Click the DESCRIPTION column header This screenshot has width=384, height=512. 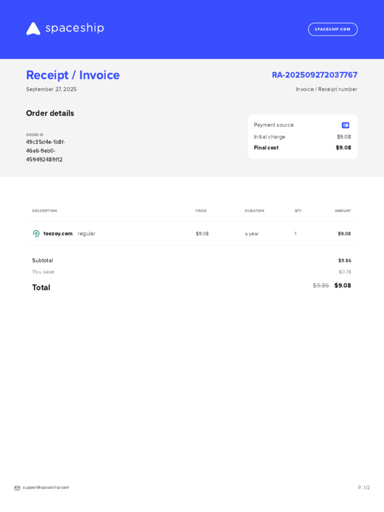[x=44, y=210]
